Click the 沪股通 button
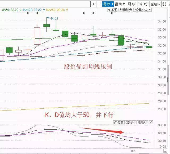This screenshot has width=170, height=154. coord(113,10)
